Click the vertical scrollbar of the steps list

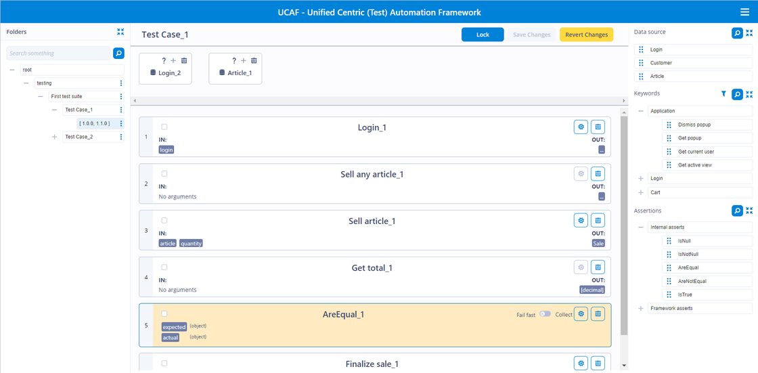coord(623,225)
